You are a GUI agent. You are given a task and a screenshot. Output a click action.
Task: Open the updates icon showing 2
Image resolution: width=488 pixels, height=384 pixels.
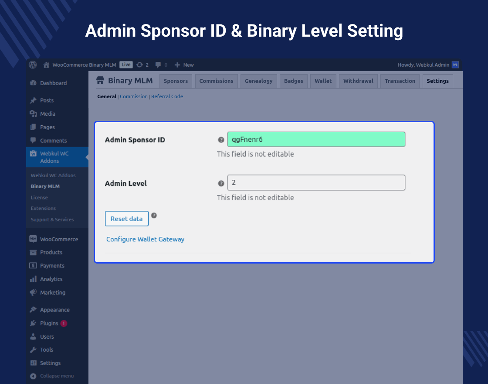pyautogui.click(x=140, y=65)
